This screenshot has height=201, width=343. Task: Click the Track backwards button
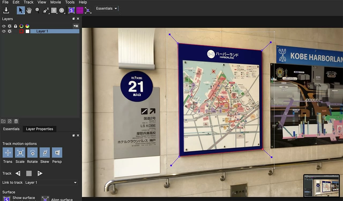click(x=18, y=173)
